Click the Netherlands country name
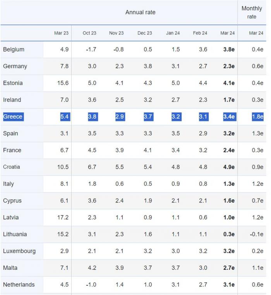271x295 pixels. point(19,285)
